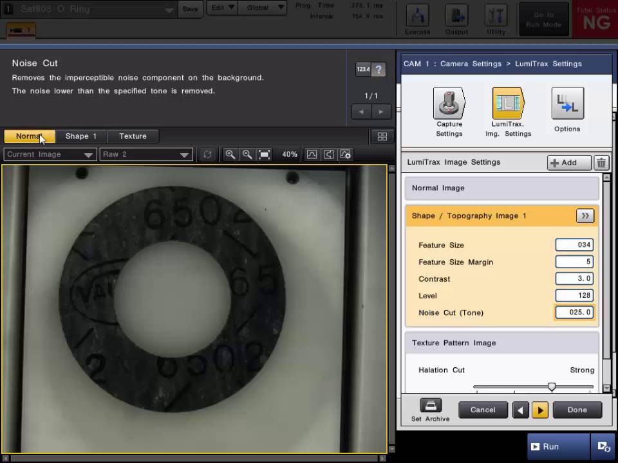Click the Done button

577,410
